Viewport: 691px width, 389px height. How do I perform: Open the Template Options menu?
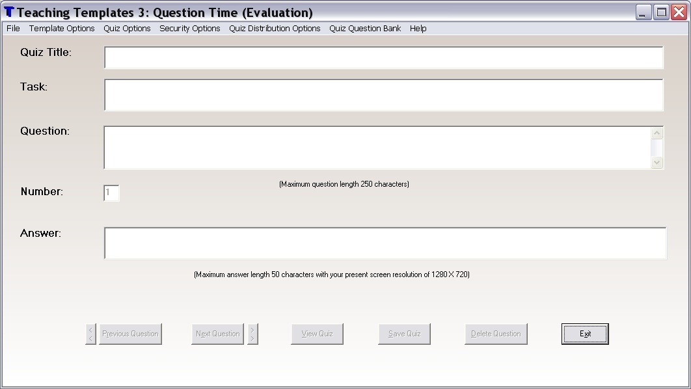point(62,28)
